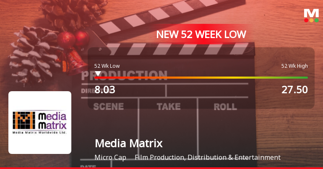Click the white triangle price marker
Image resolution: width=323 pixels, height=169 pixels.
(x=98, y=74)
